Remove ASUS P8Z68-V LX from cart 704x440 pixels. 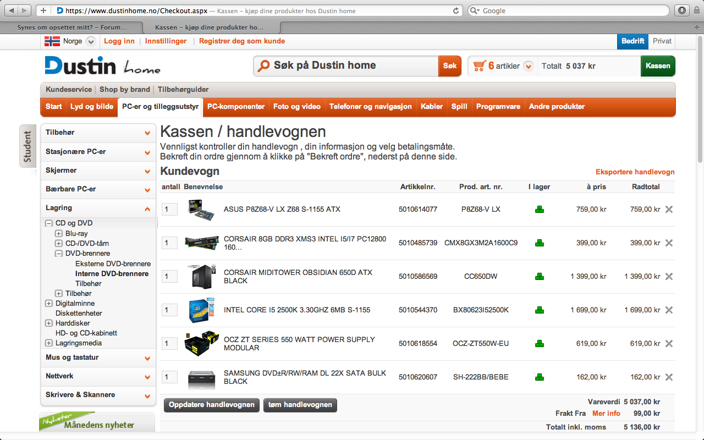(669, 209)
